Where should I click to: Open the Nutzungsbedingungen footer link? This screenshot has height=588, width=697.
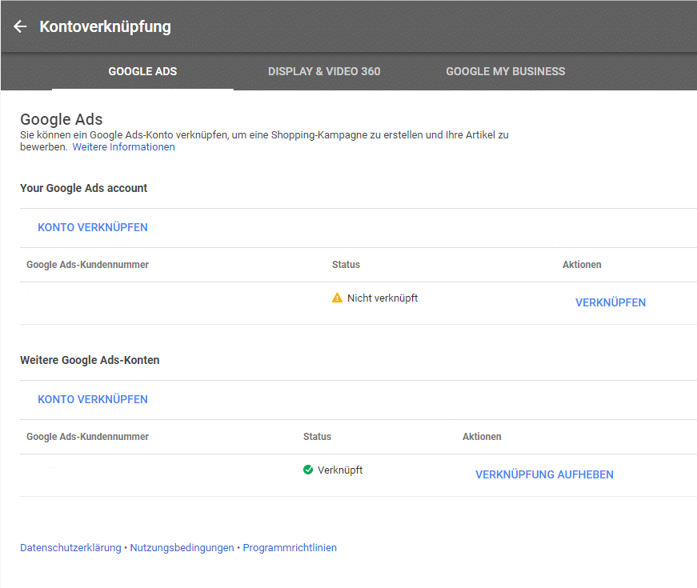pos(182,548)
